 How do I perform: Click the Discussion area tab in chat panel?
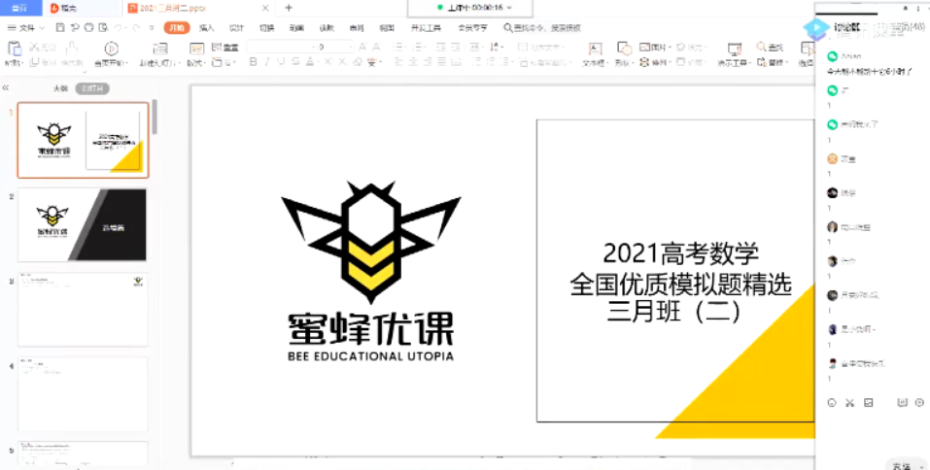tap(846, 27)
